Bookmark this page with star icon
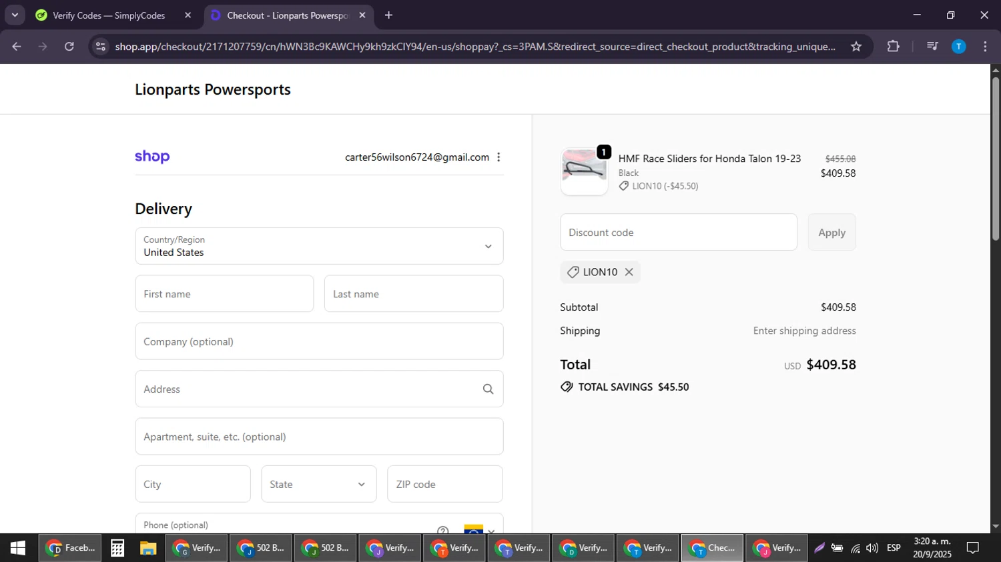Viewport: 1001px width, 562px height. click(856, 47)
